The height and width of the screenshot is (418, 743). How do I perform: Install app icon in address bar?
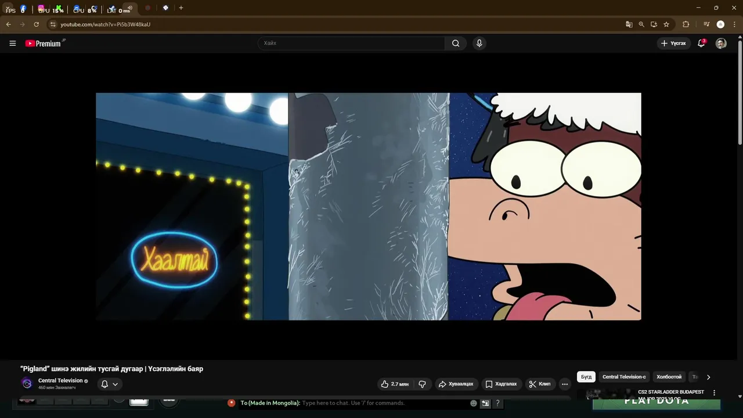tap(654, 24)
